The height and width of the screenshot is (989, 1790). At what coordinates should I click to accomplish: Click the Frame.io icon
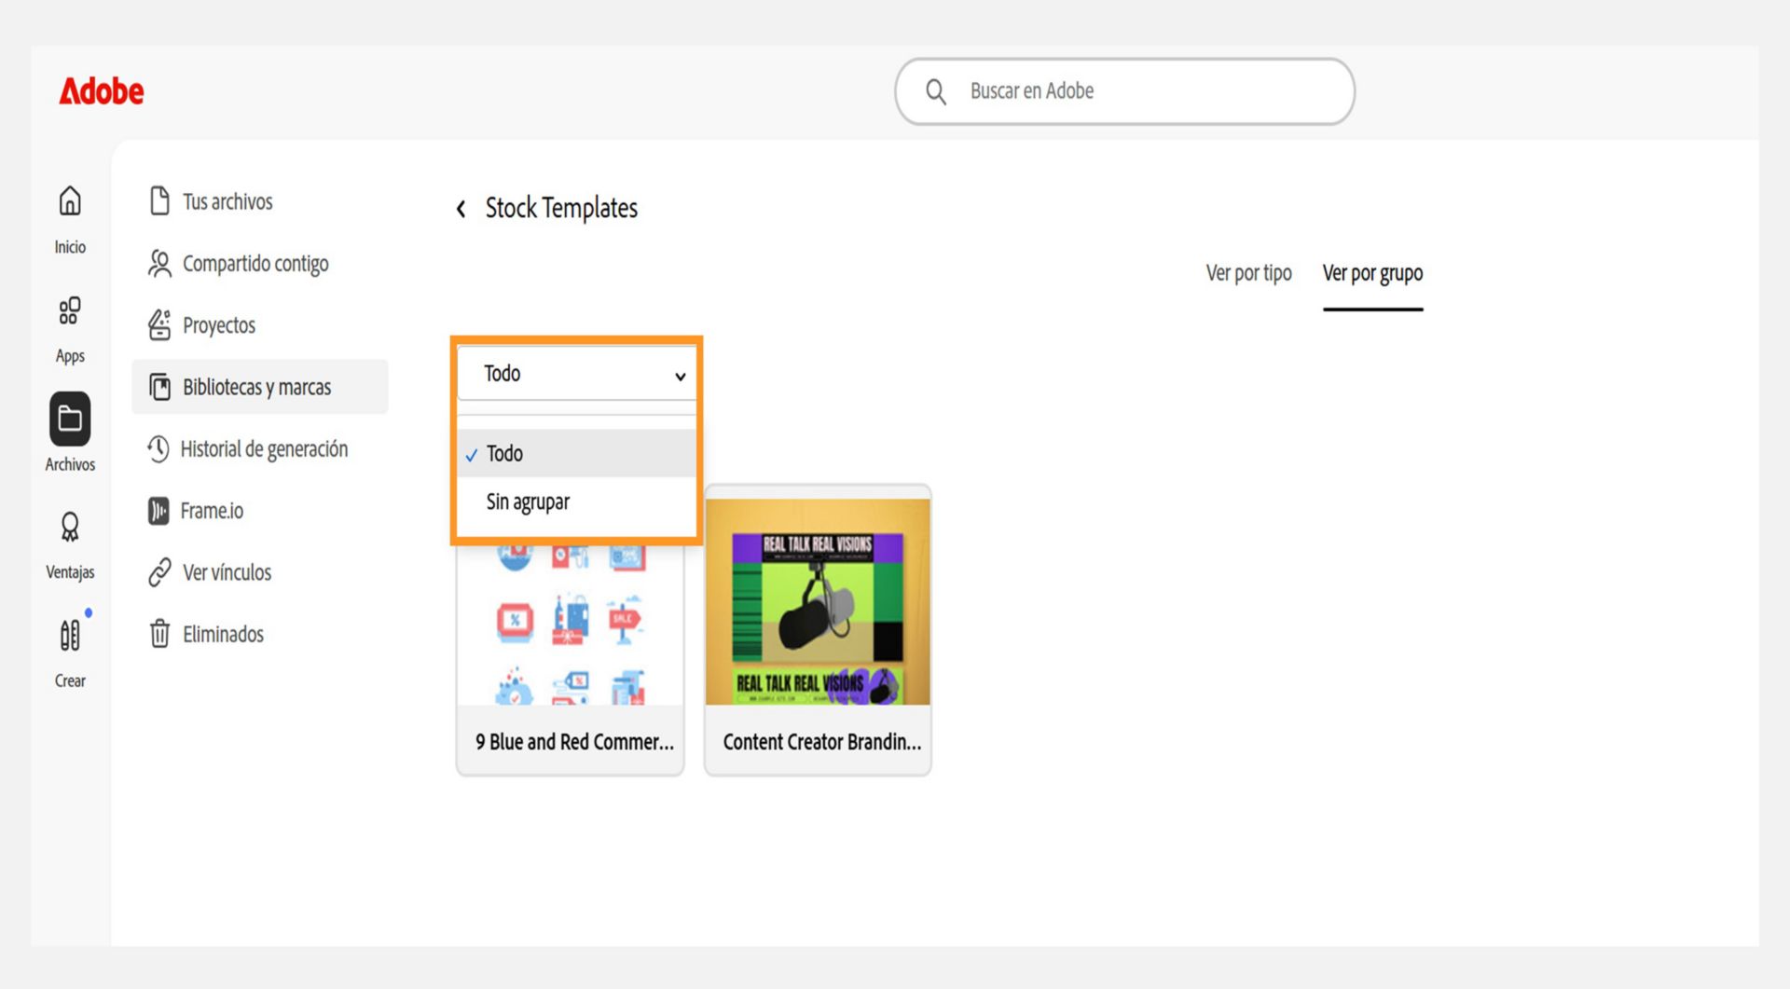(x=158, y=511)
